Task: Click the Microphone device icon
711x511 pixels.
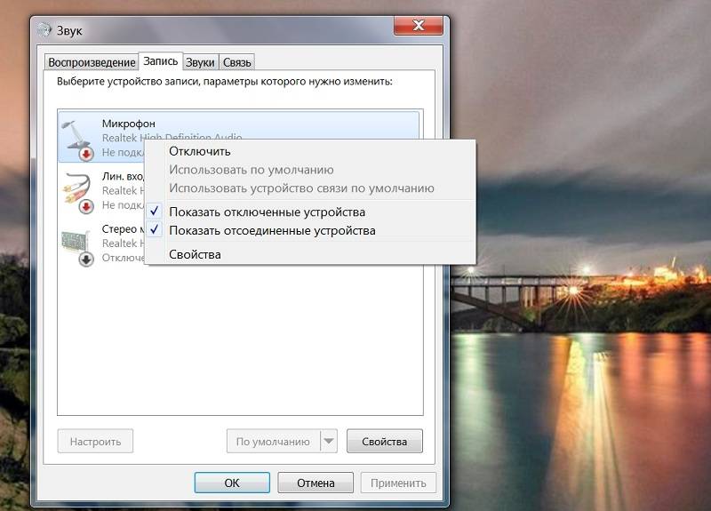Action: 77,138
